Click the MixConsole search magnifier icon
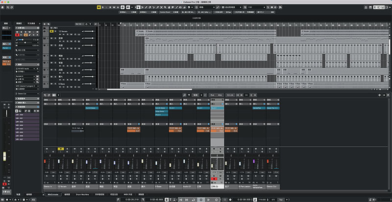This screenshot has width=392, height=202. coord(184,95)
